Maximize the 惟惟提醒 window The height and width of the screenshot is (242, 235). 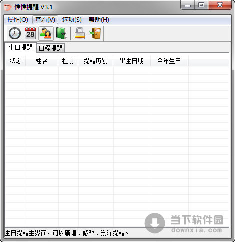click(x=201, y=5)
